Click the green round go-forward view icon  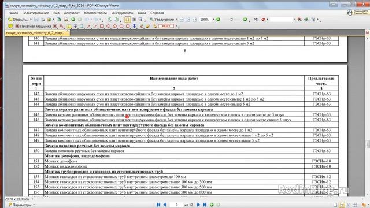pos(73,20)
